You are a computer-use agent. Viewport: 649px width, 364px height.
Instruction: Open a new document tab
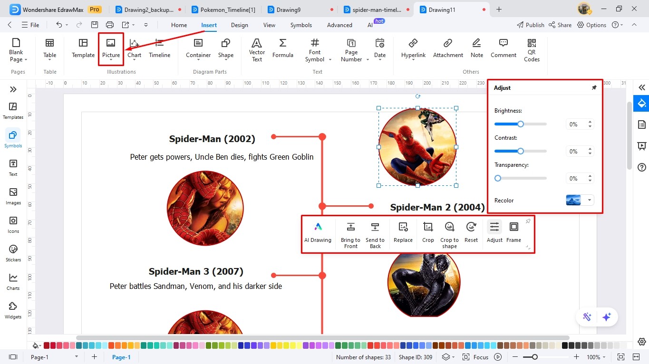(499, 10)
